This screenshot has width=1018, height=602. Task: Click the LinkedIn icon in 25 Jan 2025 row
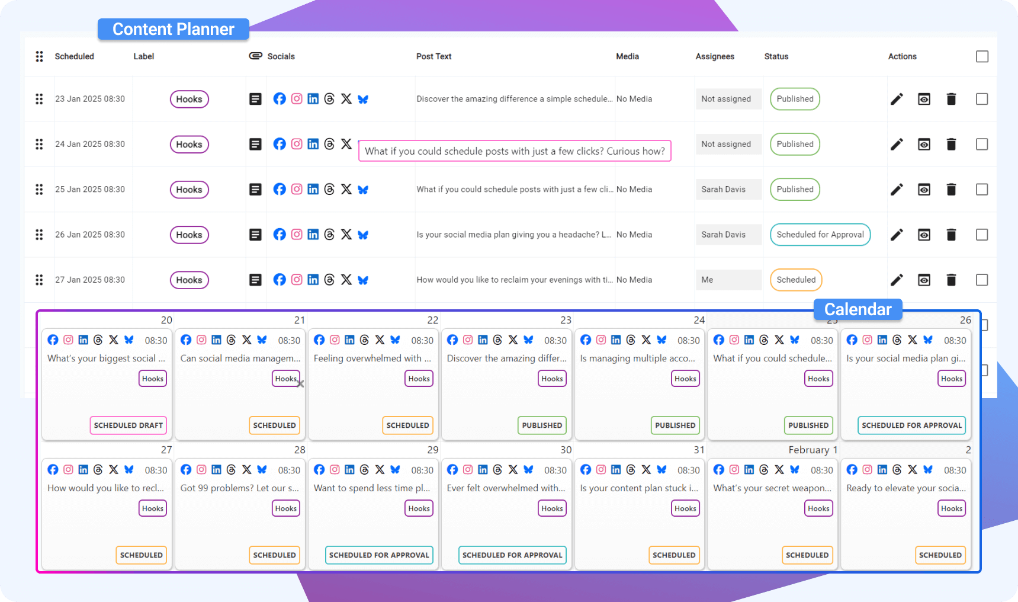click(313, 190)
